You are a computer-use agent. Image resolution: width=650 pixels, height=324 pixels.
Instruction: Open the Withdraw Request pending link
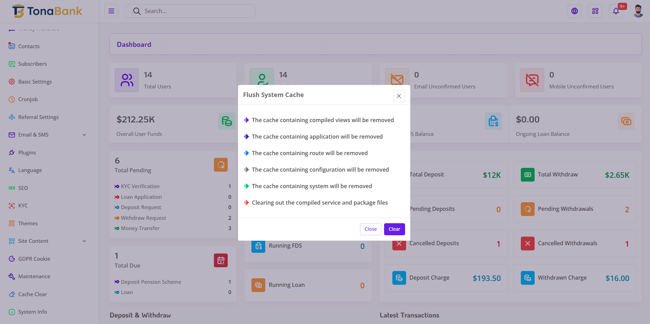[x=143, y=218]
